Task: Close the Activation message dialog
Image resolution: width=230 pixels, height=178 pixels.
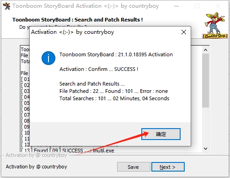Action: pos(184,32)
